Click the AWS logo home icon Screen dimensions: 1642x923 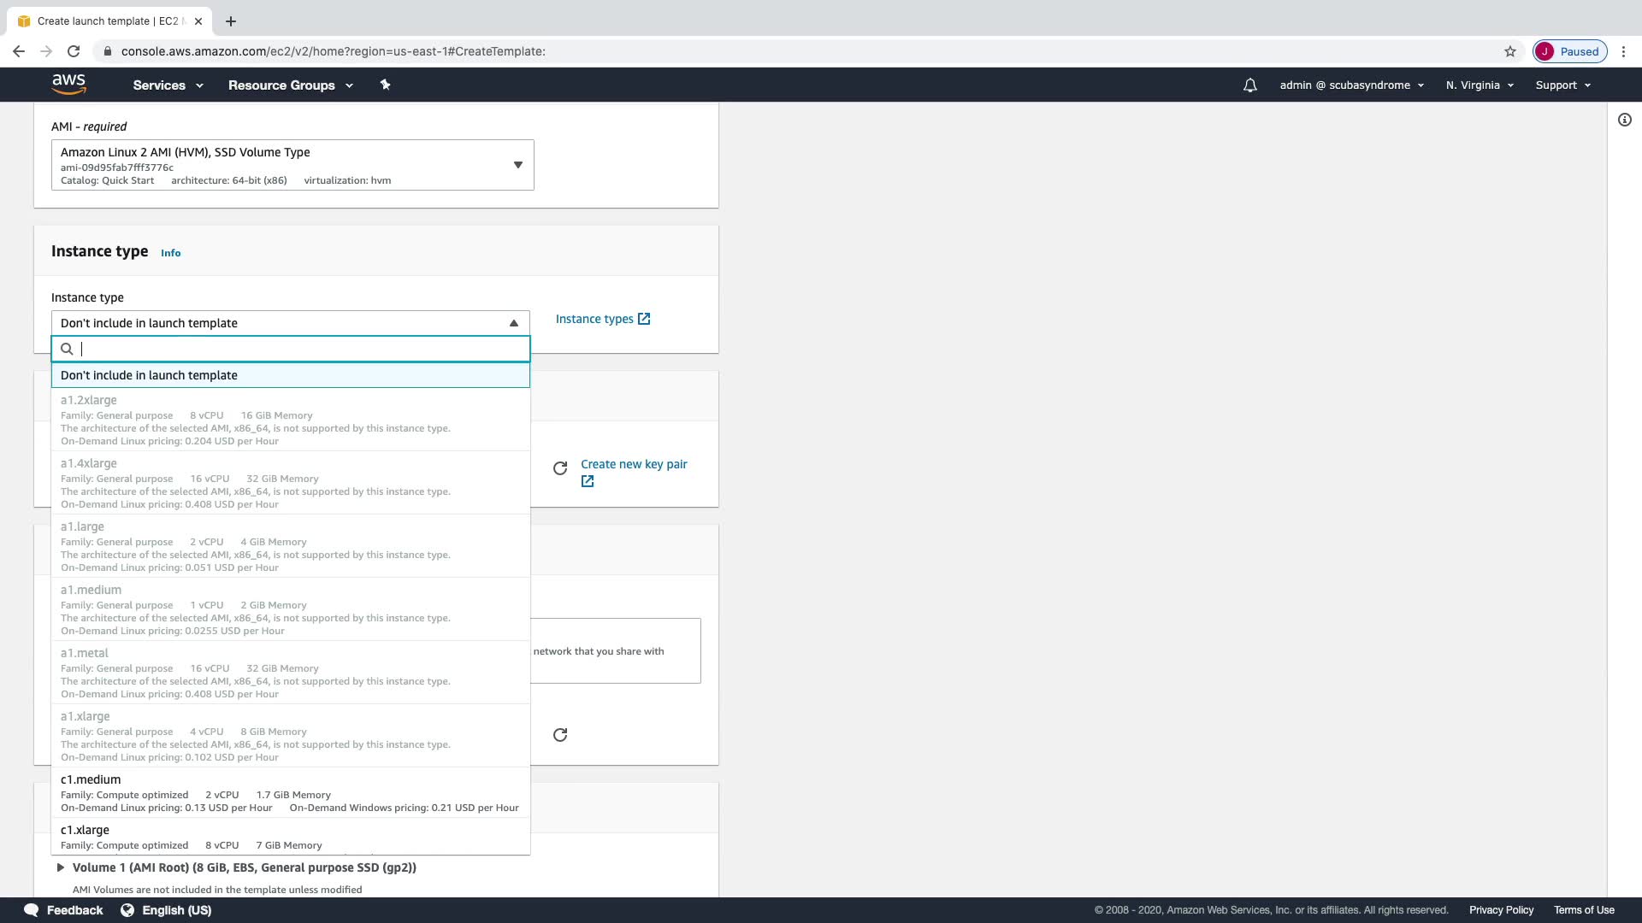click(x=68, y=84)
